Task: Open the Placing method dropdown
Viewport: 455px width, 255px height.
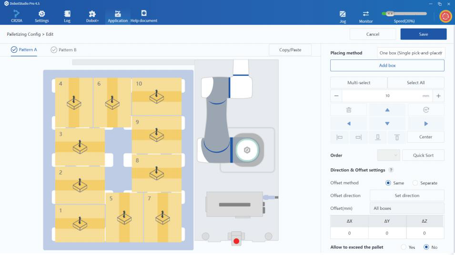Action: [411, 53]
